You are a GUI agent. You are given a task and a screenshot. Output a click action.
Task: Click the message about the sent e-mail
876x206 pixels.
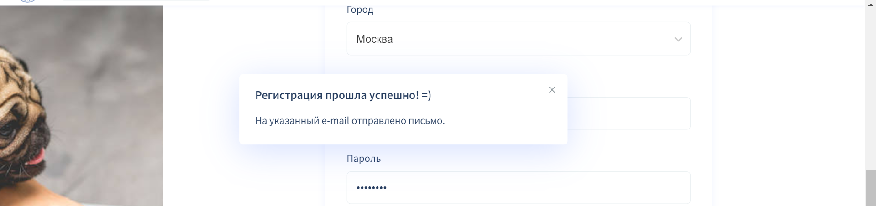[350, 121]
